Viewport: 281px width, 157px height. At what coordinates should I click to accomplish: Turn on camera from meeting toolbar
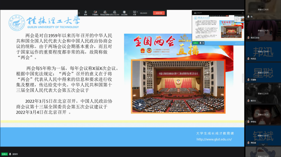pos(95,13)
